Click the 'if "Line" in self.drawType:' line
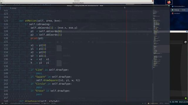 pyautogui.click(x=50, y=70)
